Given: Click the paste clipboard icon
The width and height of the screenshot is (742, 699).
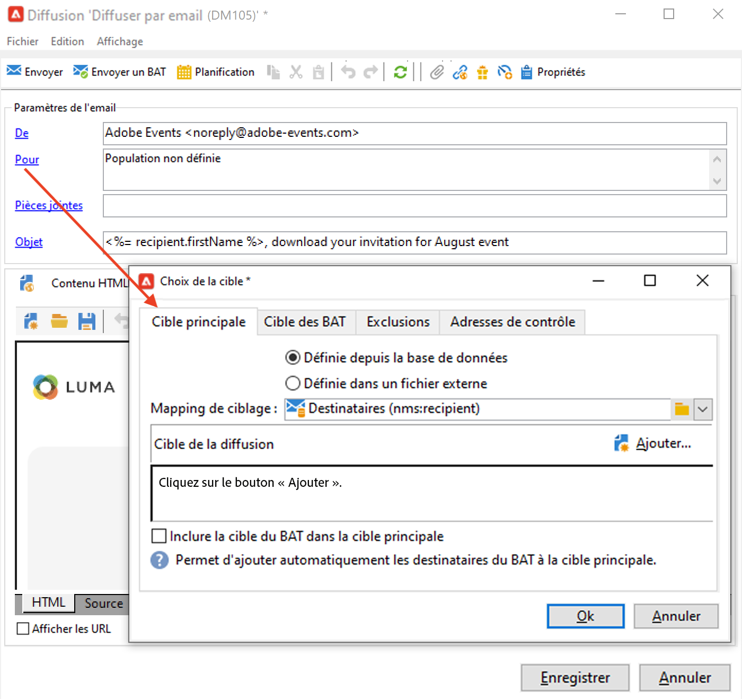Looking at the screenshot, I should pyautogui.click(x=318, y=72).
